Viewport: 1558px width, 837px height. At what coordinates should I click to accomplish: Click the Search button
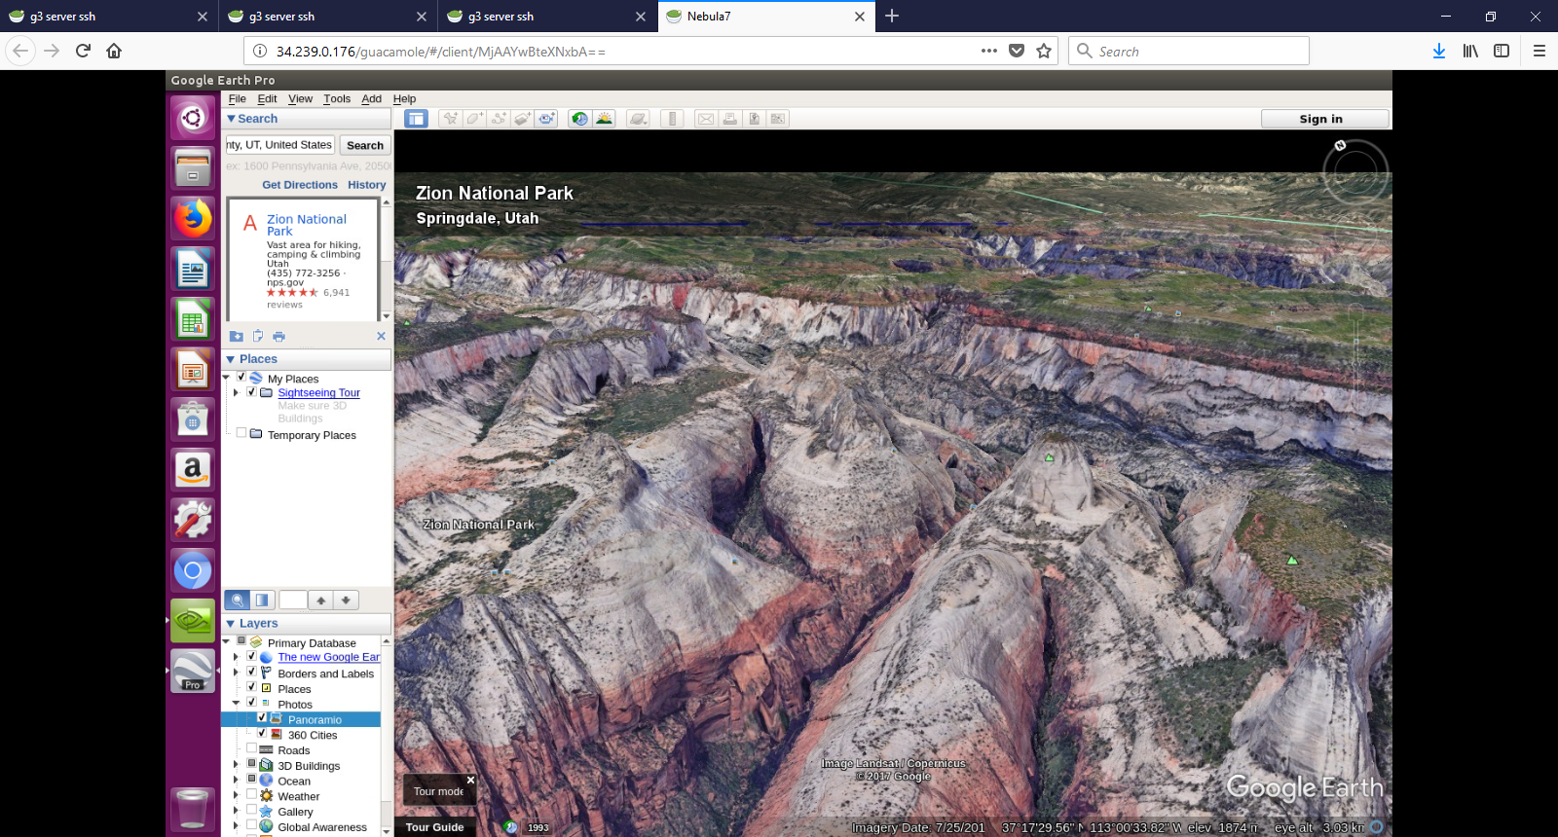(x=365, y=145)
